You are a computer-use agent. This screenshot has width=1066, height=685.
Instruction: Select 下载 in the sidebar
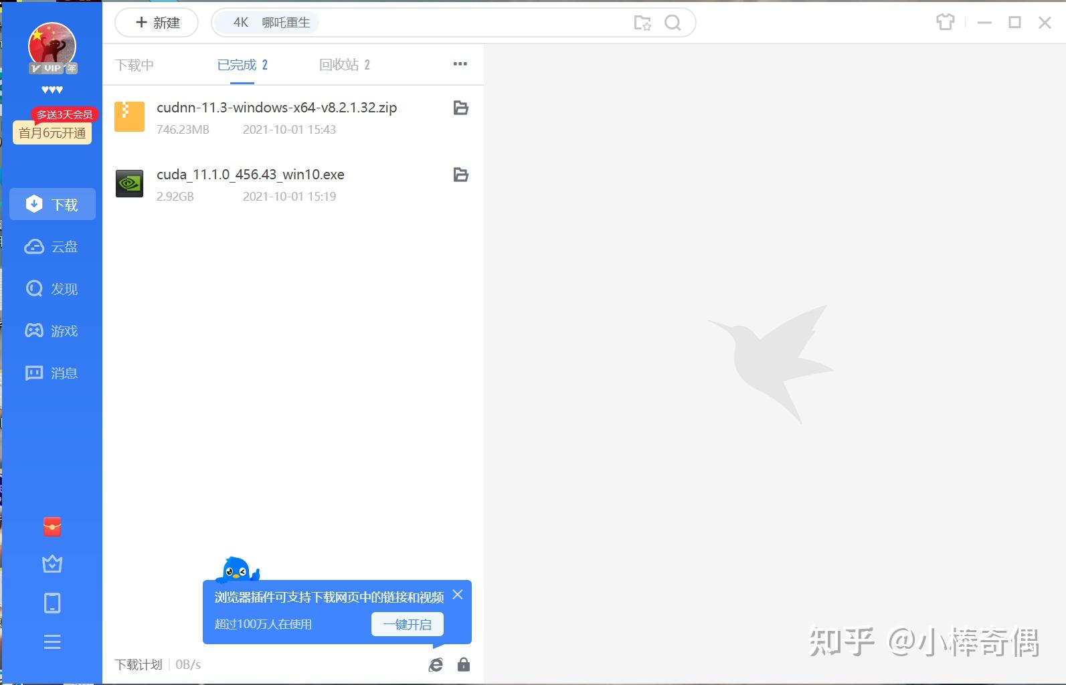(x=52, y=204)
